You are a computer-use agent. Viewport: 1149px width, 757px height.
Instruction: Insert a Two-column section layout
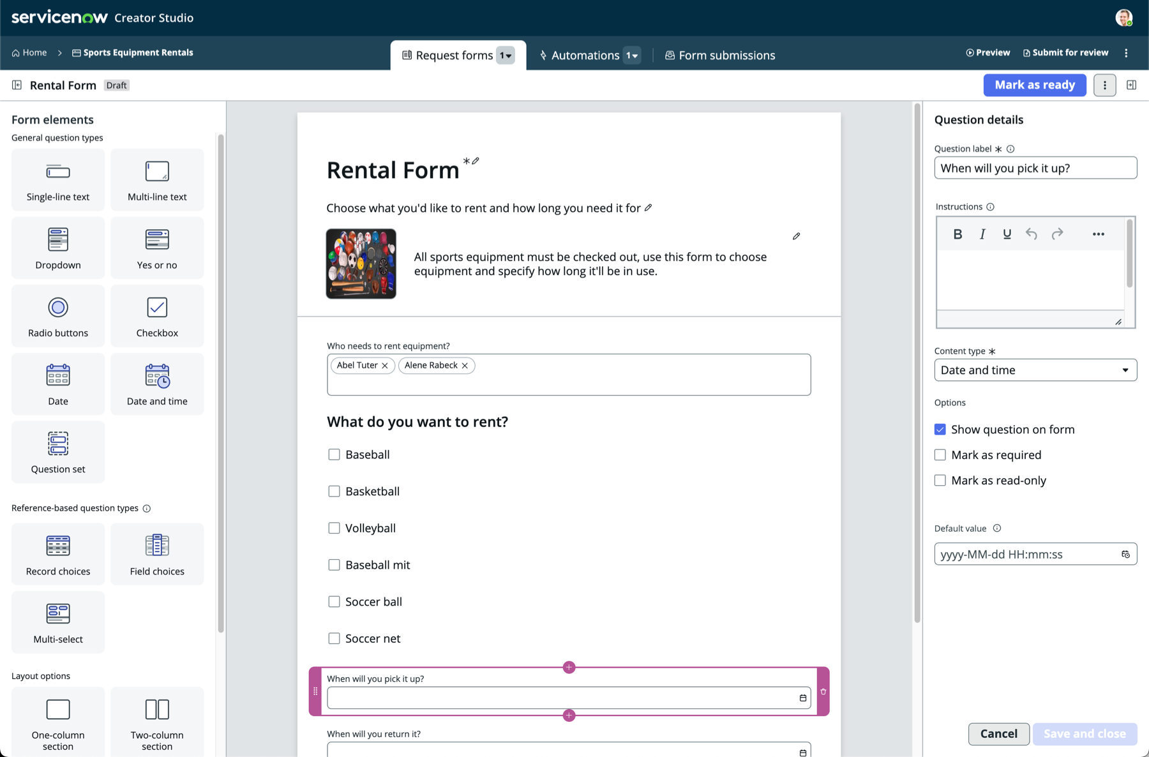tap(157, 723)
